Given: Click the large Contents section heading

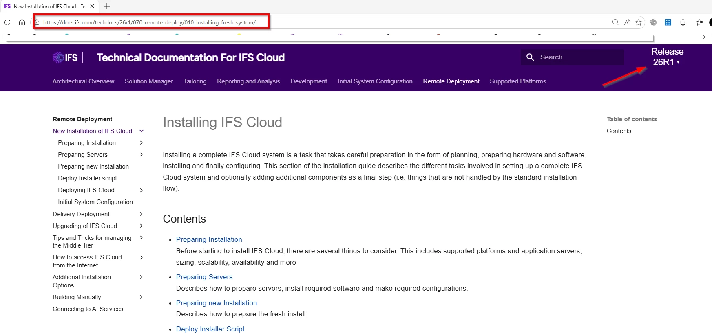Looking at the screenshot, I should [x=184, y=219].
